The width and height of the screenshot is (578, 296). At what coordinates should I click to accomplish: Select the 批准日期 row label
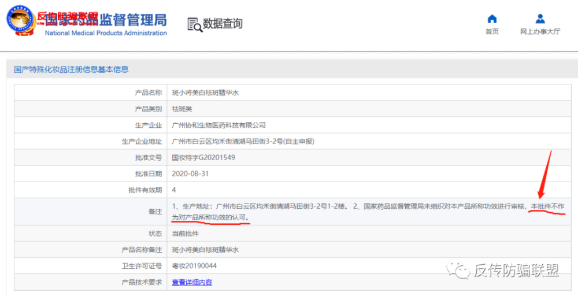(149, 173)
